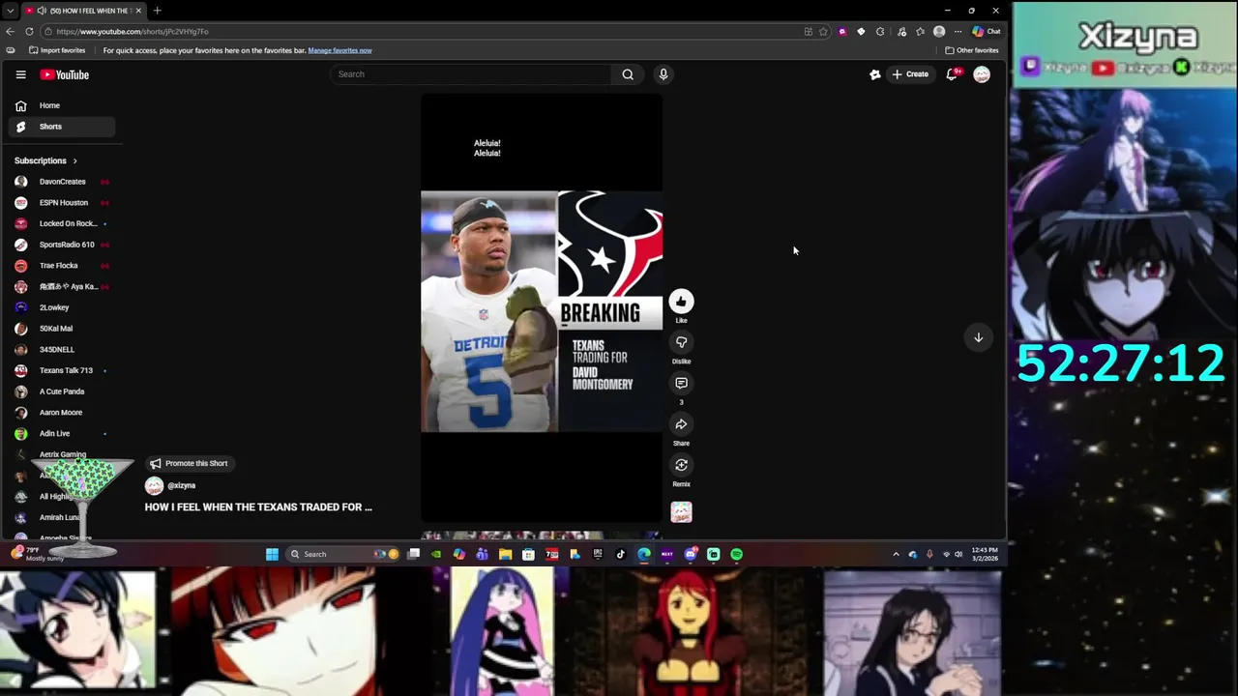Close the HOW I FEEL WHEN tab
The height and width of the screenshot is (696, 1238).
[138, 11]
